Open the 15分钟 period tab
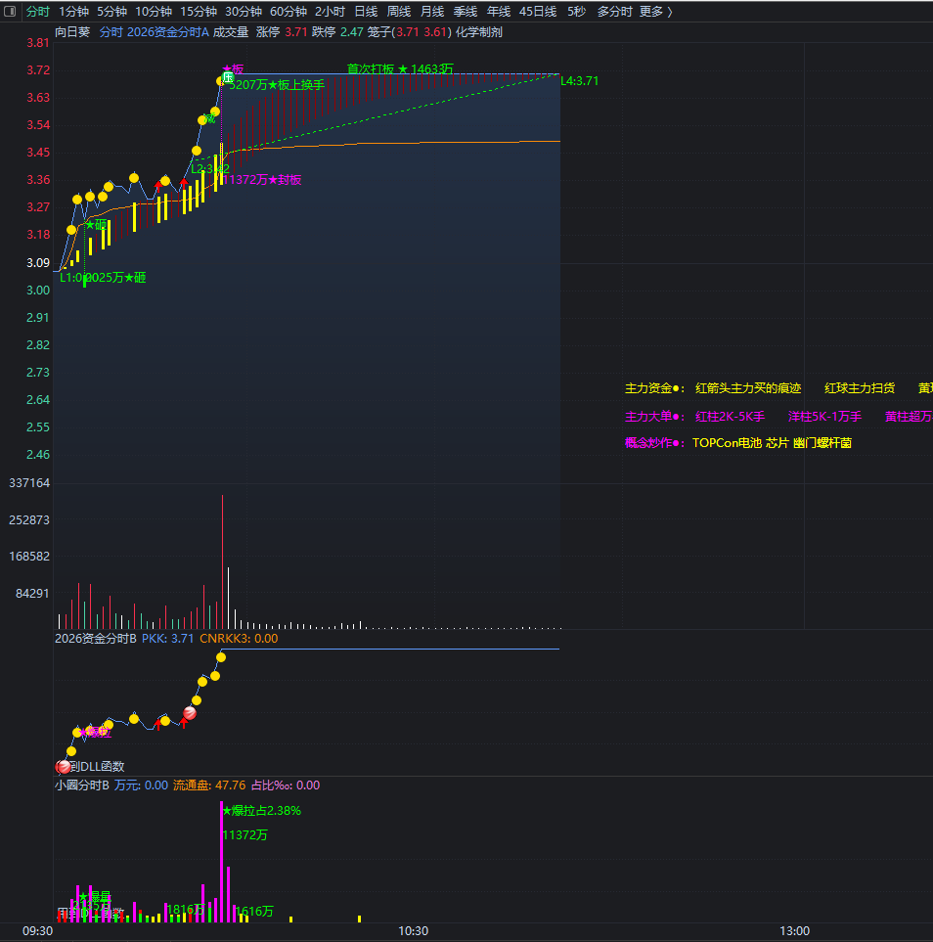Viewport: 933px width, 942px height. pyautogui.click(x=199, y=12)
